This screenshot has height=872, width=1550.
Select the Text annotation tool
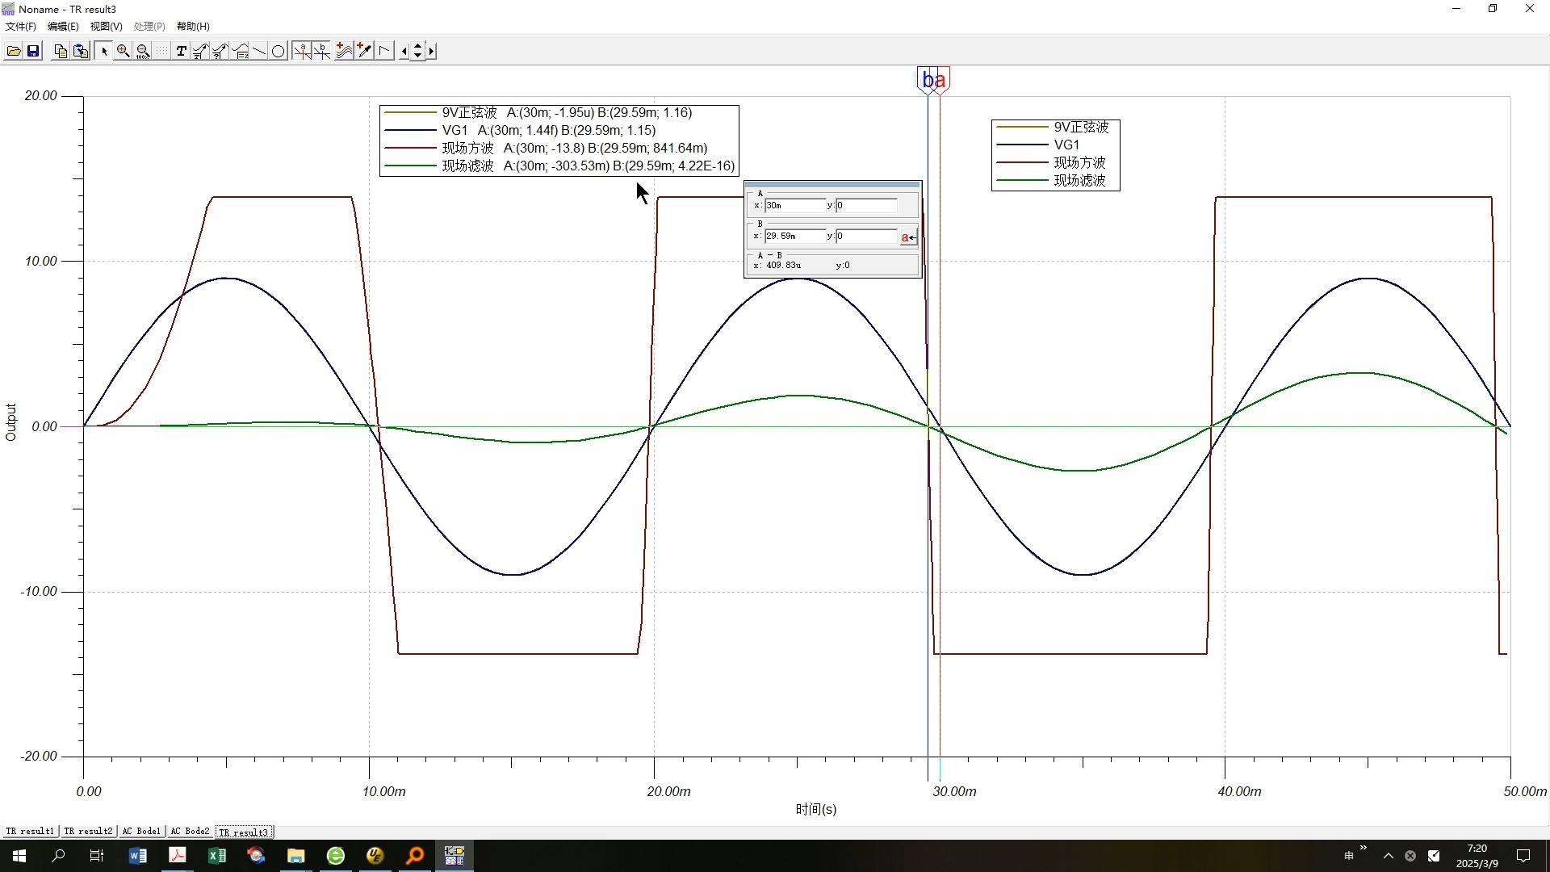[x=181, y=51]
